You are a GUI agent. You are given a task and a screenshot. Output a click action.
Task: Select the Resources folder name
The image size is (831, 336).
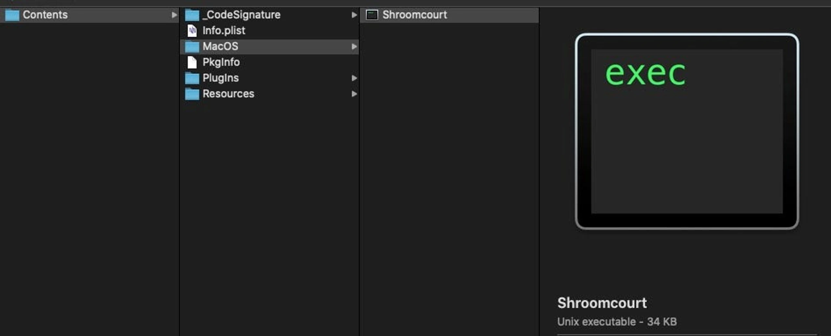coord(228,94)
